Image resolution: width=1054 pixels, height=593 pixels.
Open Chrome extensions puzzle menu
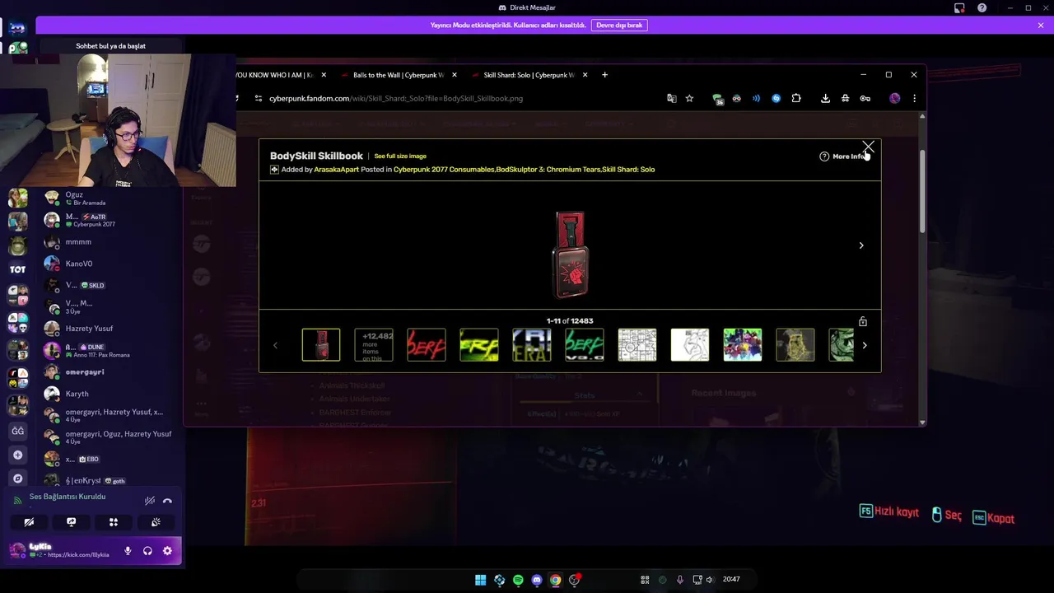pos(796,98)
